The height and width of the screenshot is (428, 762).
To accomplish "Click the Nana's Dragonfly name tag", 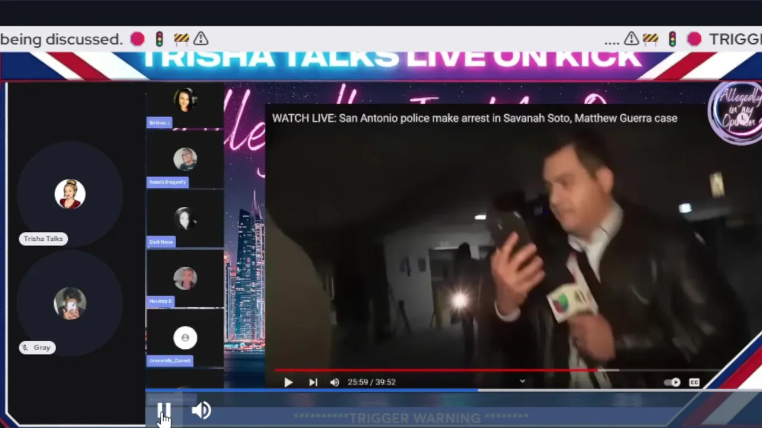I will point(167,182).
